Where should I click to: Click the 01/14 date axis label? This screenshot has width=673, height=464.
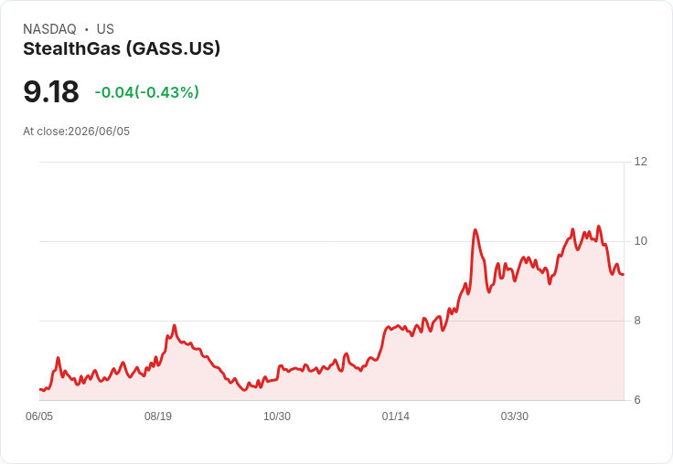396,417
